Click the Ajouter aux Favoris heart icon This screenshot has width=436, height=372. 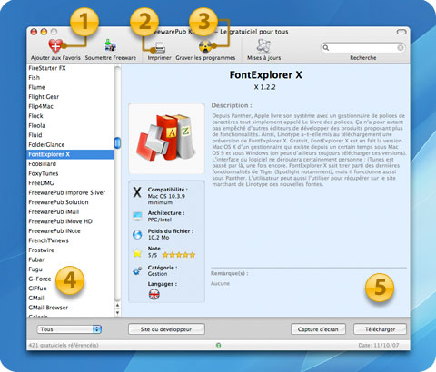pos(55,45)
